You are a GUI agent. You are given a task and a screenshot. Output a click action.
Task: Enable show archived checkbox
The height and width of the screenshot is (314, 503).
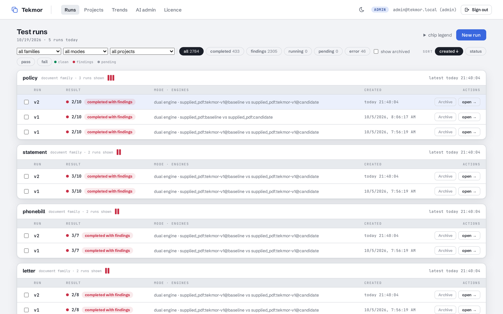click(376, 51)
